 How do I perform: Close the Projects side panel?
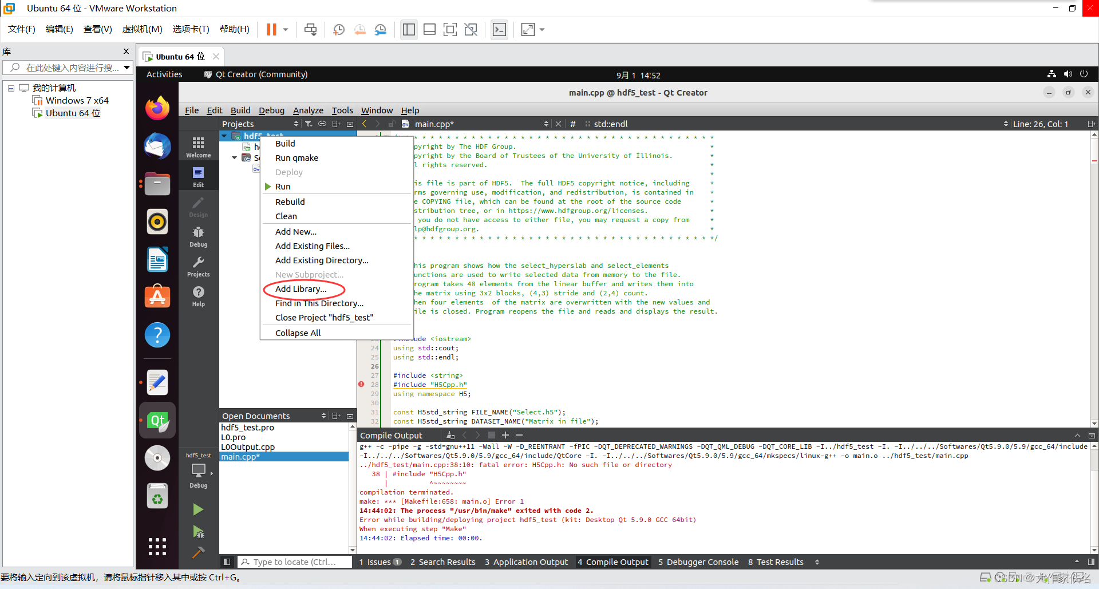coord(350,124)
